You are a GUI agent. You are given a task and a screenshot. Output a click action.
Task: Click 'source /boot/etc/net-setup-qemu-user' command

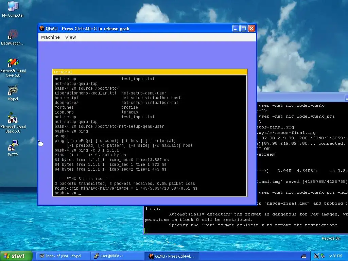click(121, 126)
